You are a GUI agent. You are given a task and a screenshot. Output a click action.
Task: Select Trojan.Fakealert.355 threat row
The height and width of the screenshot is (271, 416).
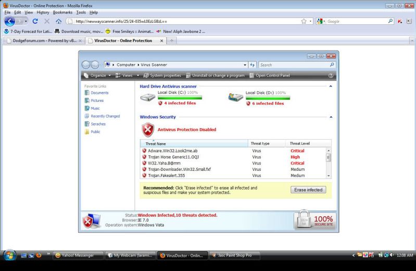click(x=233, y=175)
